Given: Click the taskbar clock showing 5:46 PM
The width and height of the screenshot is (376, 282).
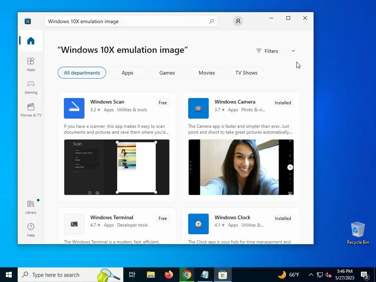Looking at the screenshot, I should click(x=344, y=275).
